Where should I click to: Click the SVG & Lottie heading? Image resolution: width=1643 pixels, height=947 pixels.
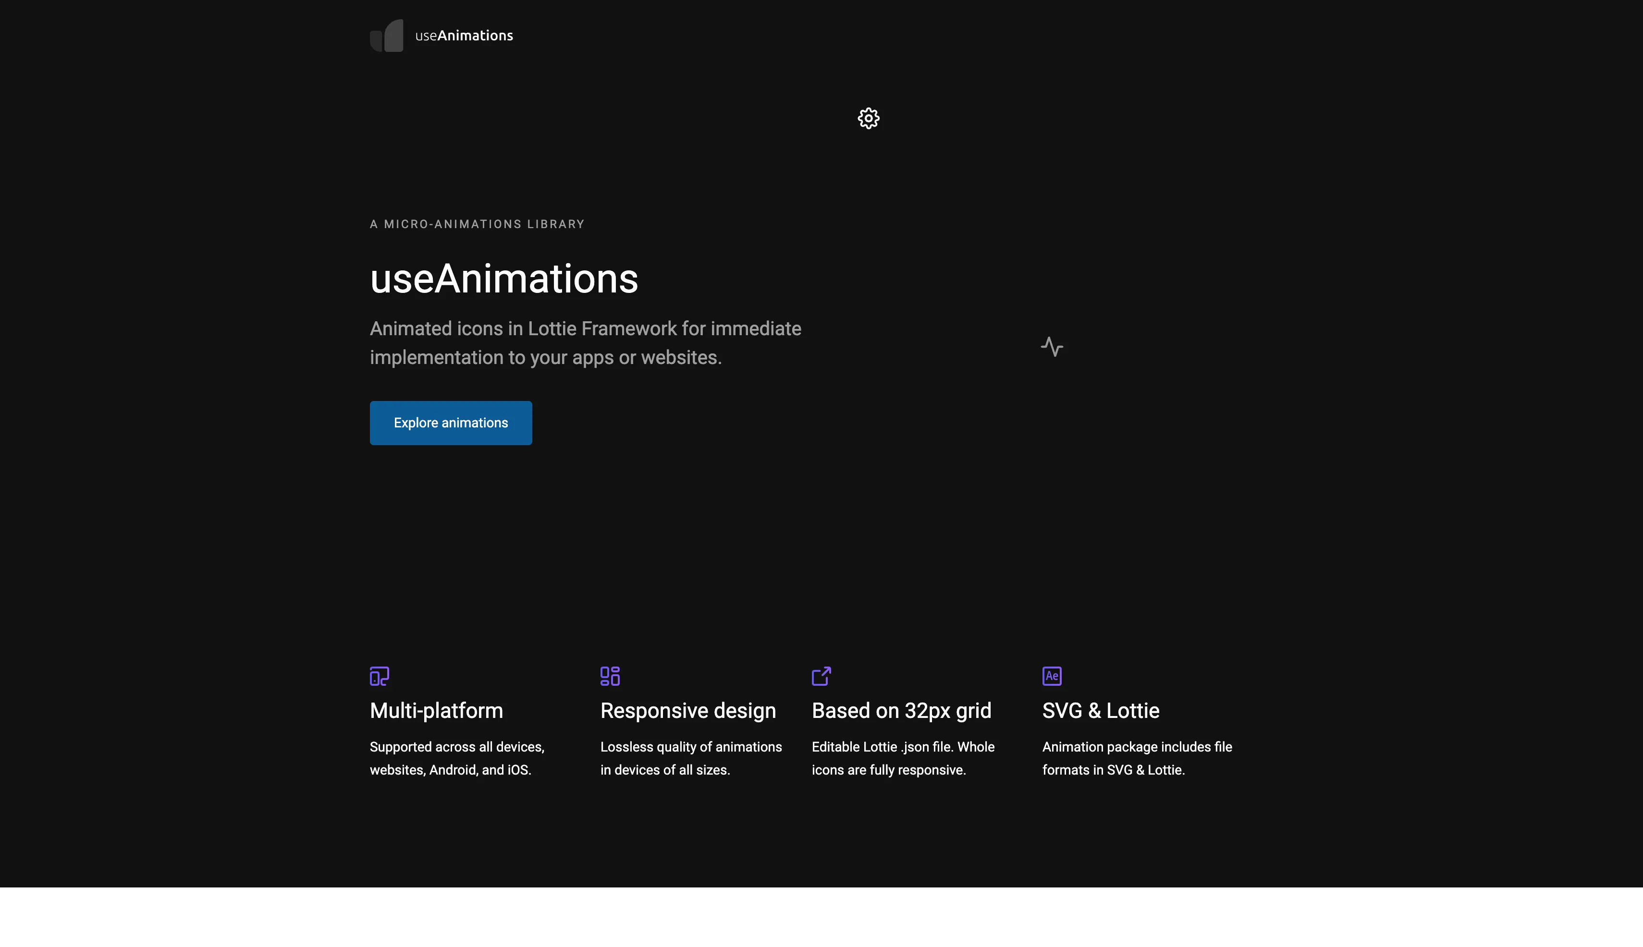pyautogui.click(x=1100, y=710)
